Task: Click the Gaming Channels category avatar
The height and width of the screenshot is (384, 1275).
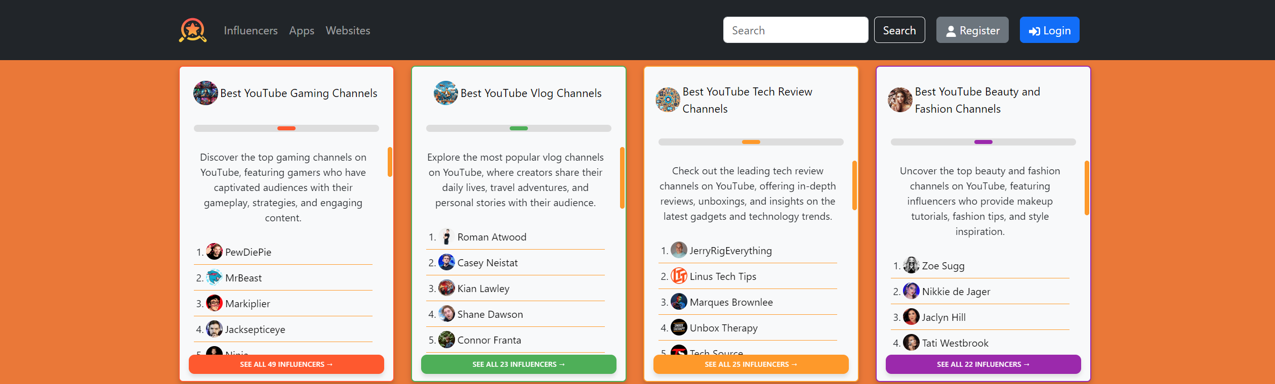Action: pos(205,93)
